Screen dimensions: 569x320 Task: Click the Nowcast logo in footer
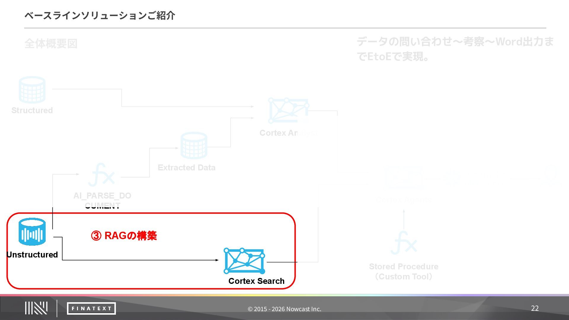[x=36, y=308]
